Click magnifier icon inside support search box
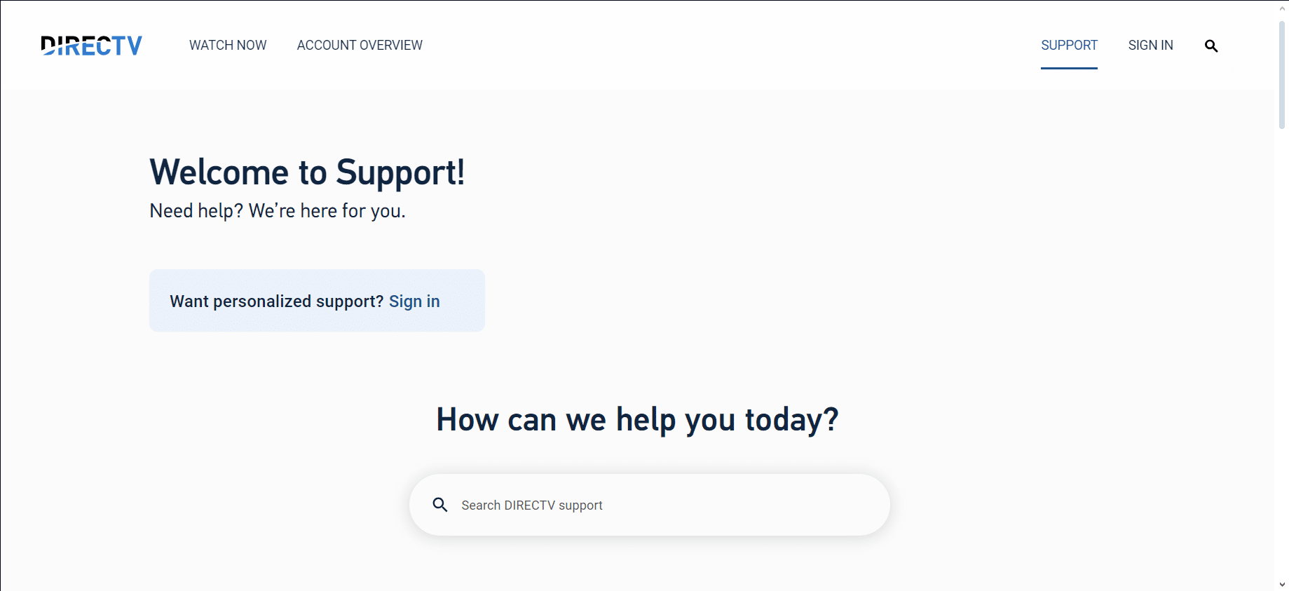Screen dimensions: 1289x591 [x=440, y=505]
